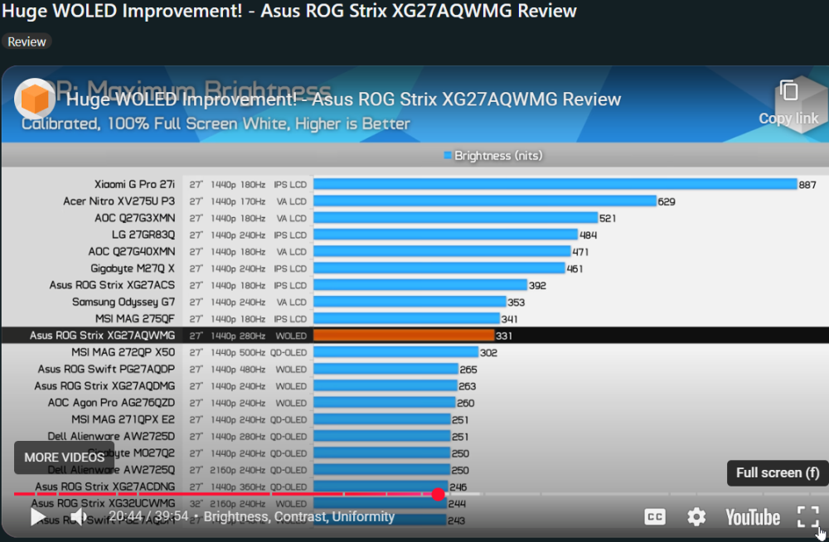Viewport: 829px width, 542px height.
Task: Click the page heading Huge WOLED Improvement
Action: pos(288,11)
